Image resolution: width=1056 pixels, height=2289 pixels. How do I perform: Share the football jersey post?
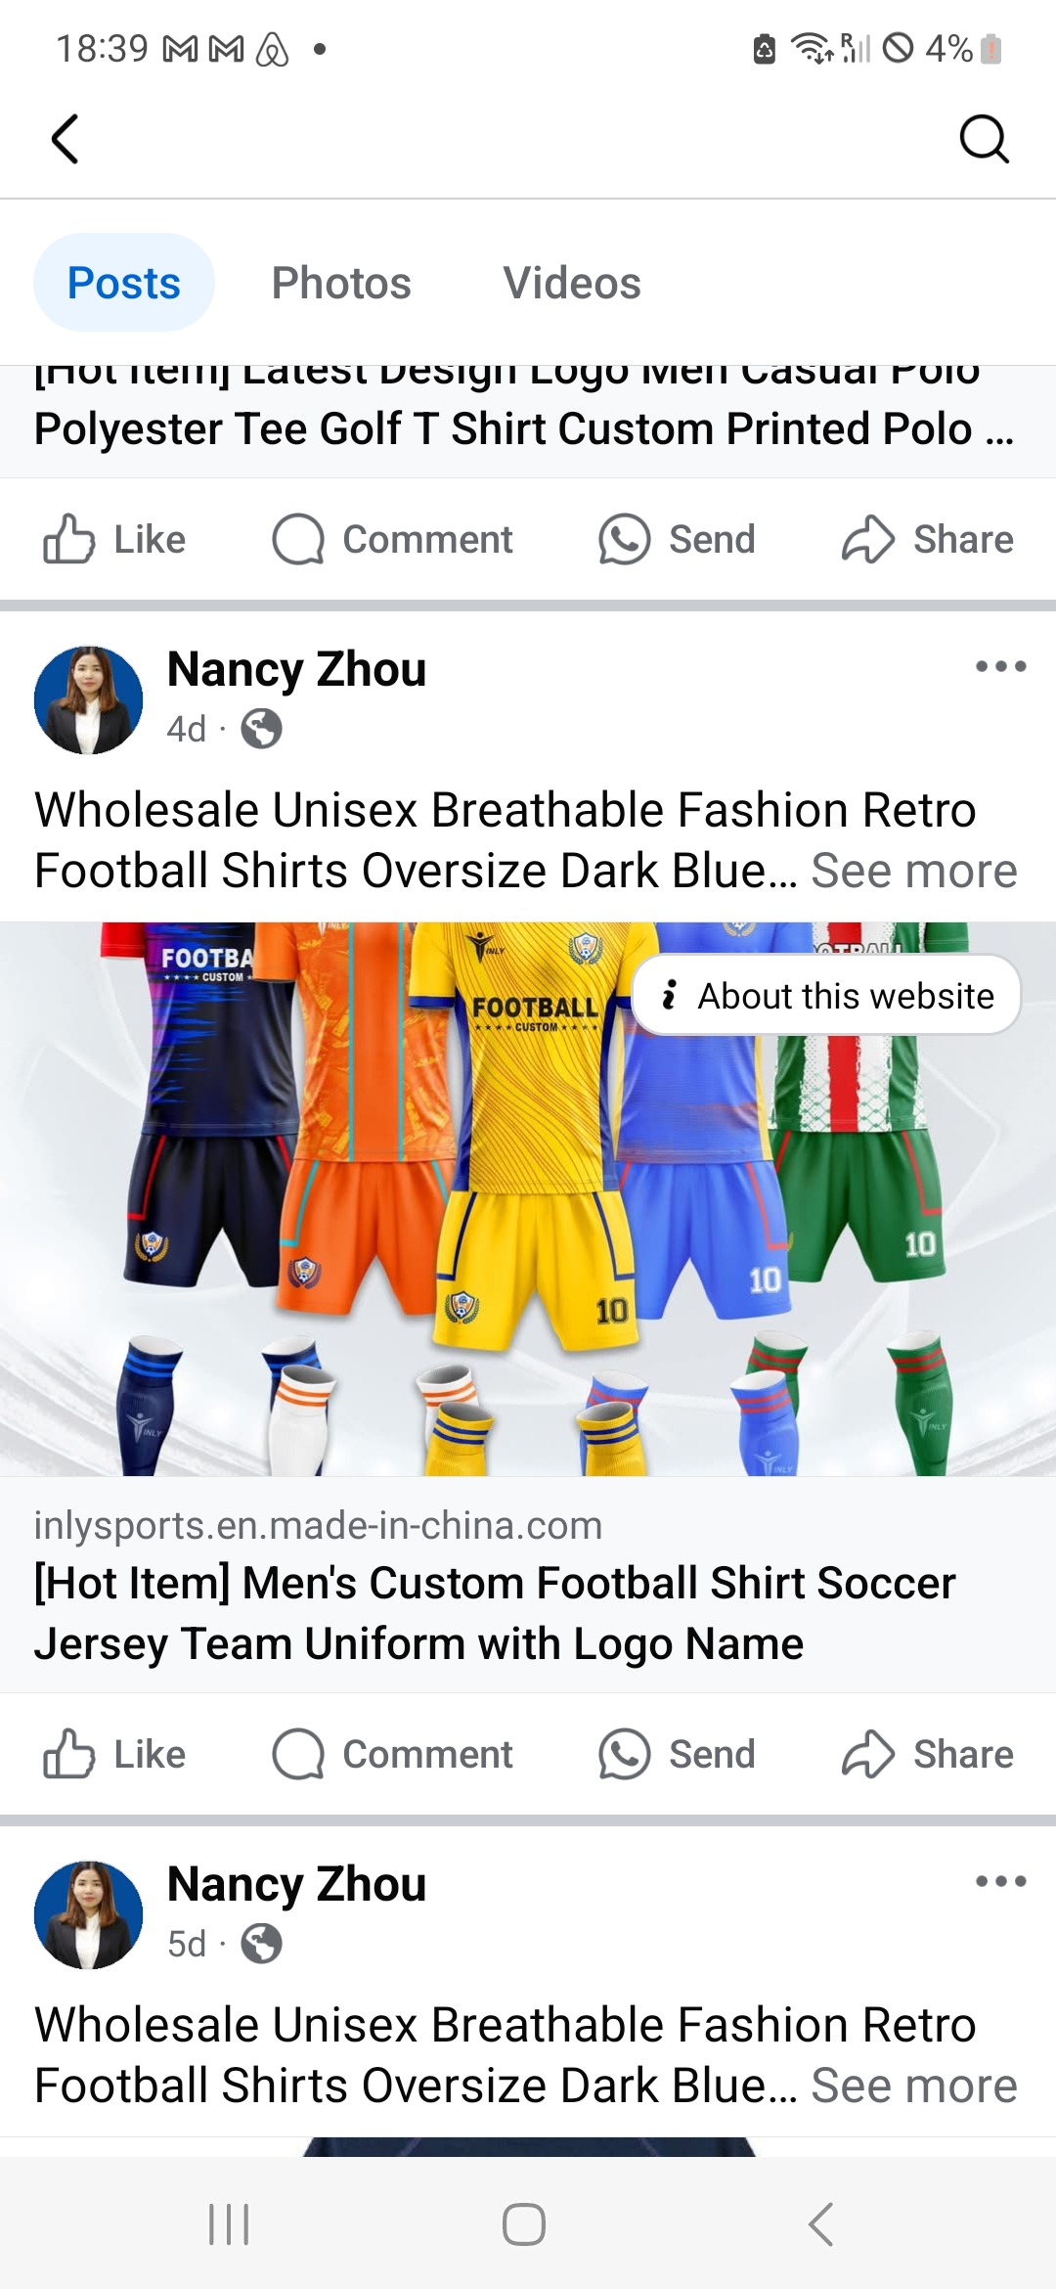(927, 1754)
